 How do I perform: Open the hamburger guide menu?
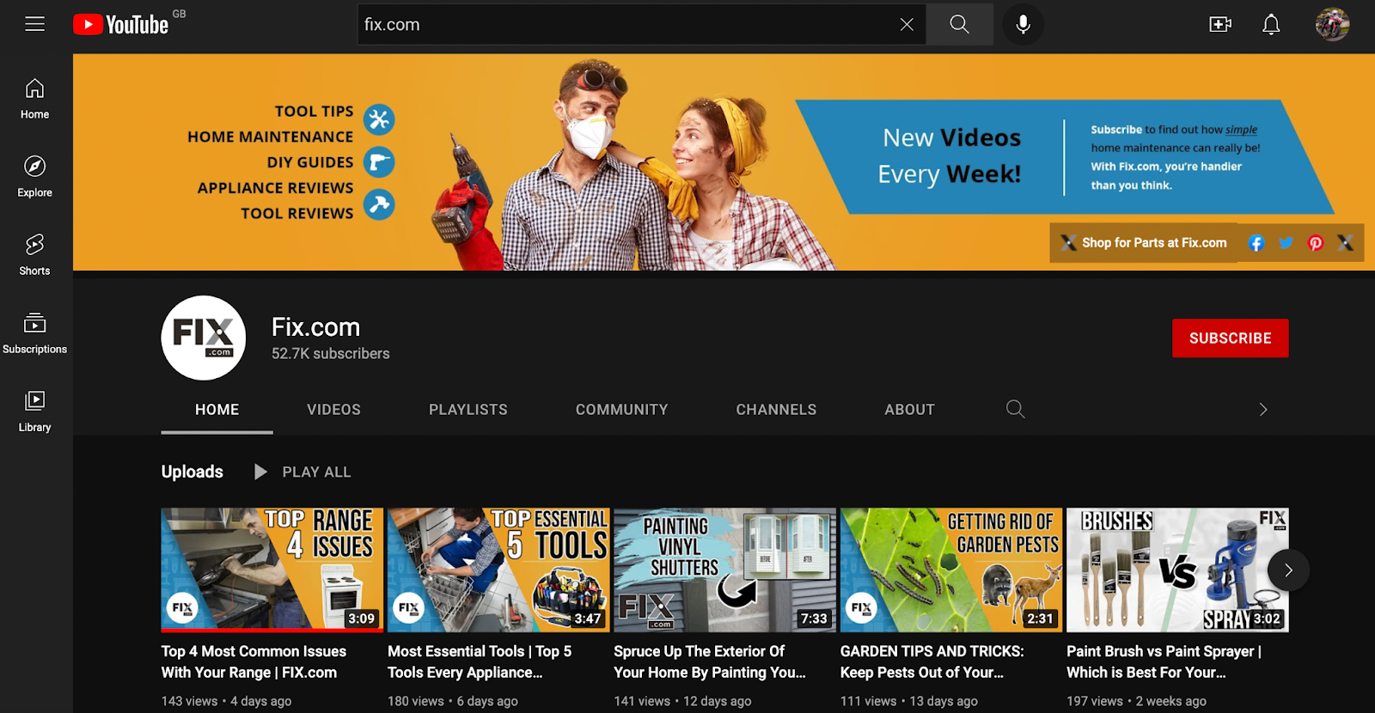[x=34, y=24]
